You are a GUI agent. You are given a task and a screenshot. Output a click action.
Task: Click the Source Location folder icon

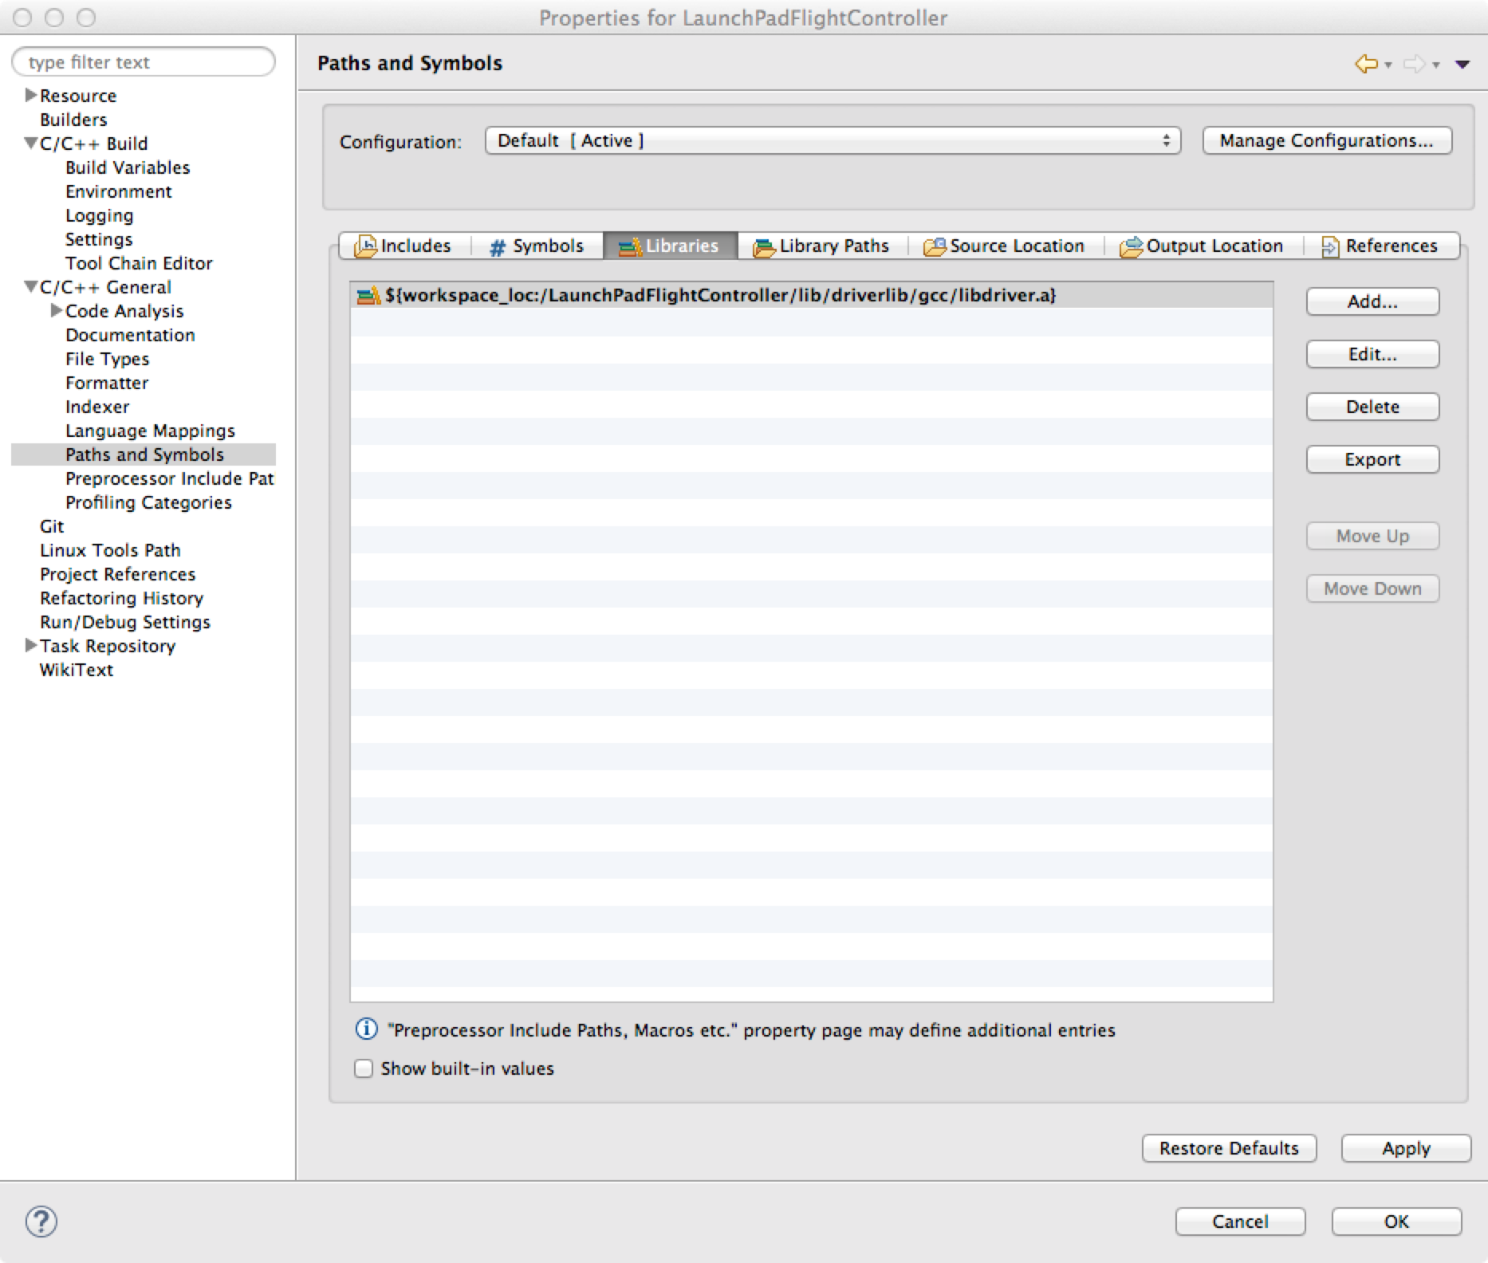(934, 246)
